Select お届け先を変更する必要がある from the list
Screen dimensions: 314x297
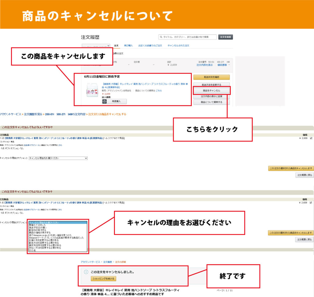[x=58, y=240]
